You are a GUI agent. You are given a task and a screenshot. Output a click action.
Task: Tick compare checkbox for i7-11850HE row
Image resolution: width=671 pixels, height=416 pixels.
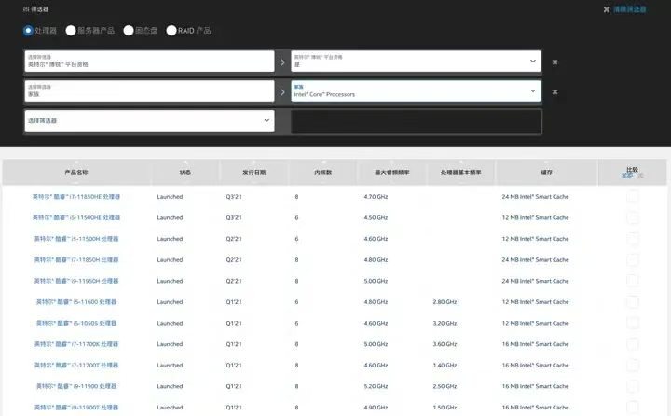633,196
